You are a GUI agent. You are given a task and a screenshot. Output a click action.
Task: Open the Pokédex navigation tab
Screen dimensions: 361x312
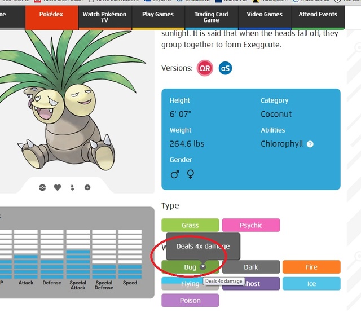pyautogui.click(x=51, y=17)
